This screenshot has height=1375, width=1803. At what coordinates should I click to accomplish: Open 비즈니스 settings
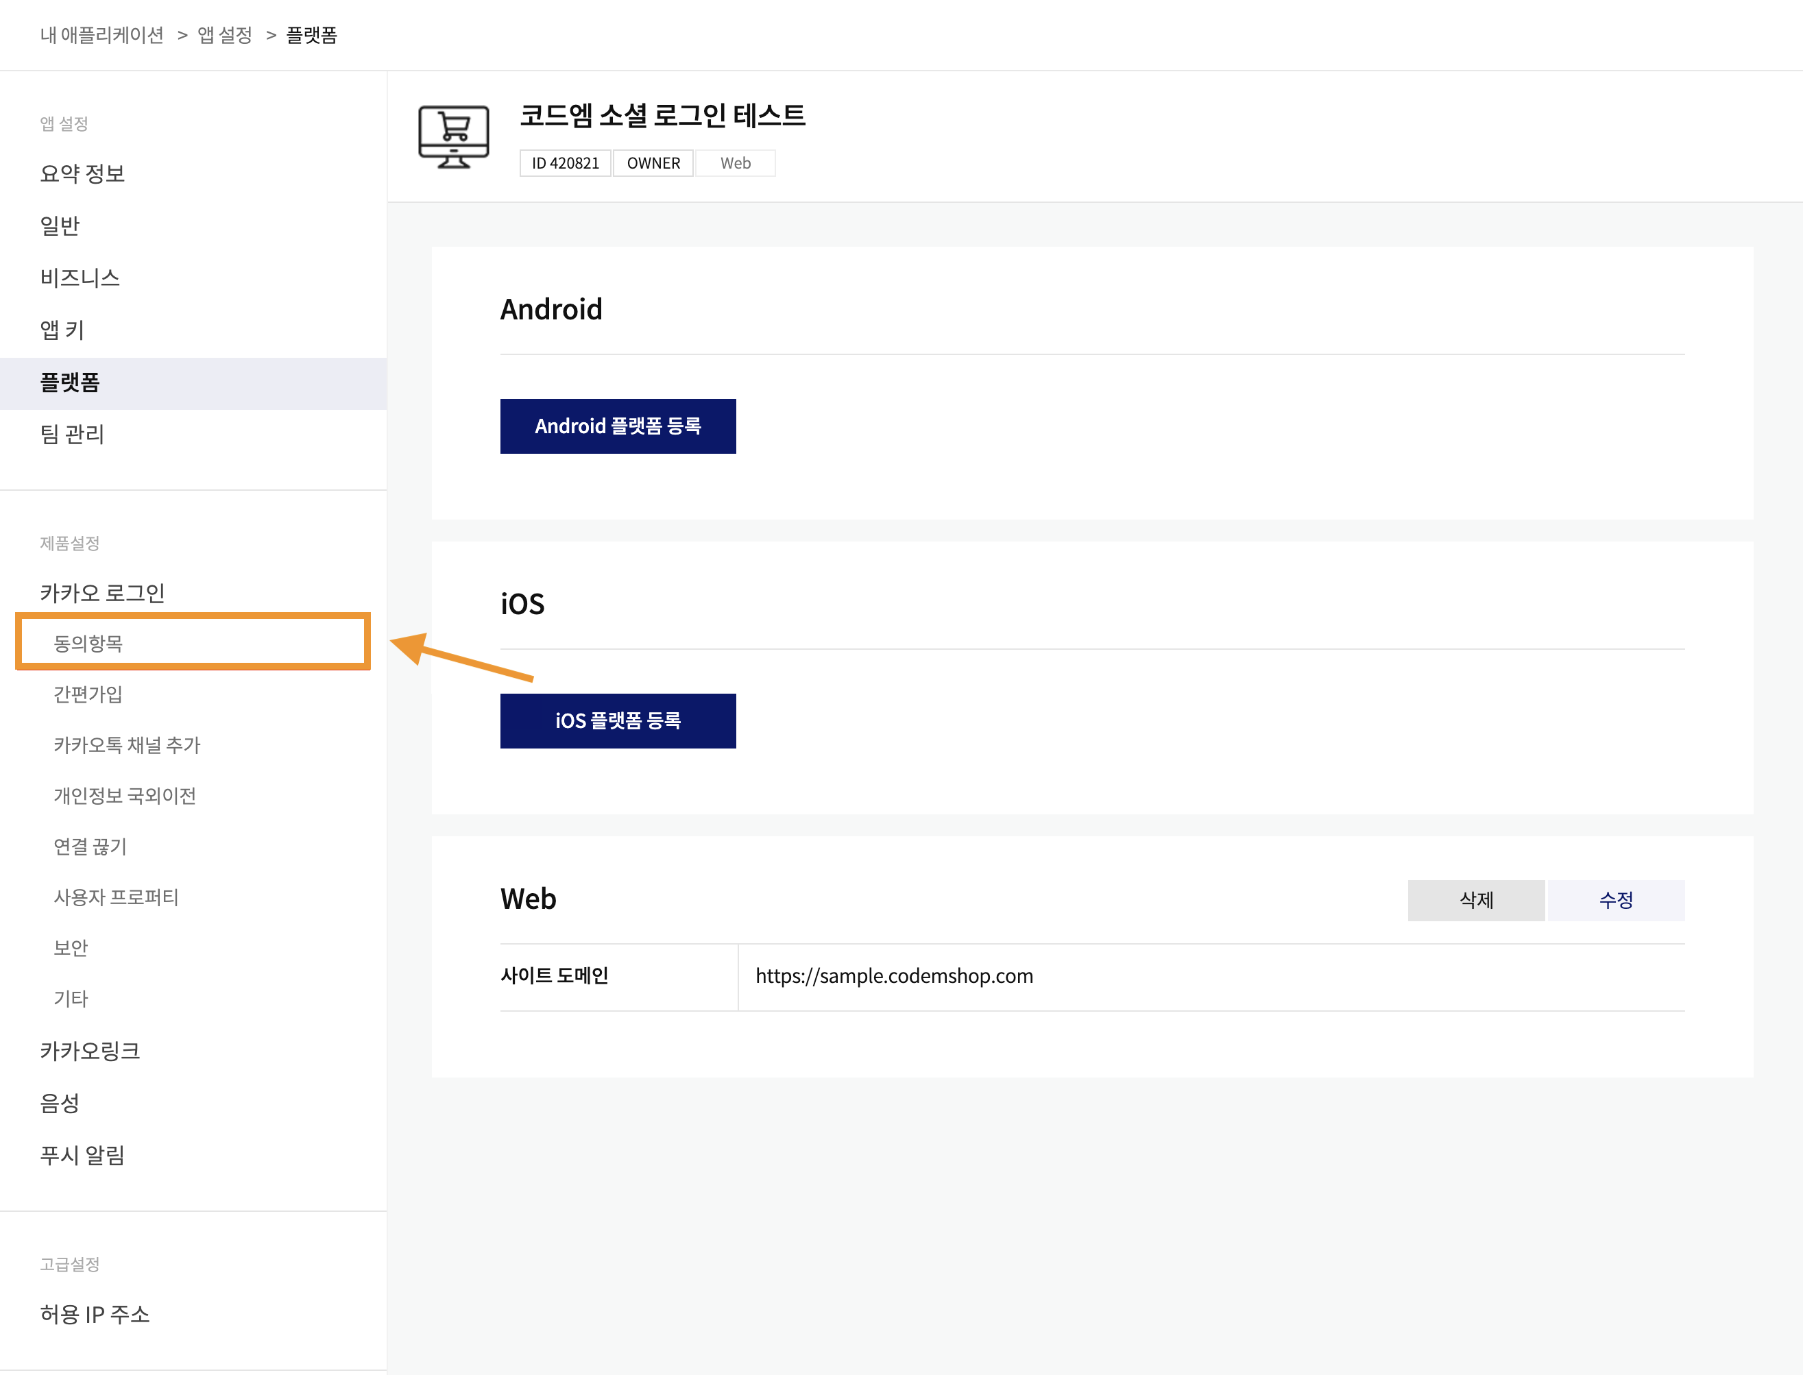[80, 278]
